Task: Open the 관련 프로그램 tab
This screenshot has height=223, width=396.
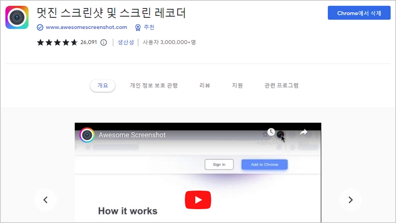Action: 281,86
